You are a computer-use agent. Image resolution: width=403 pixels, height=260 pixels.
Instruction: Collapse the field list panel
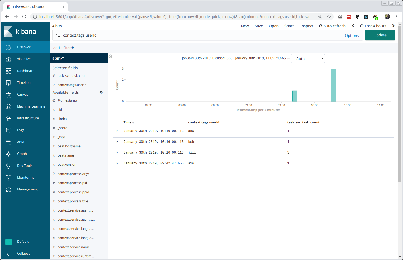(x=110, y=57)
